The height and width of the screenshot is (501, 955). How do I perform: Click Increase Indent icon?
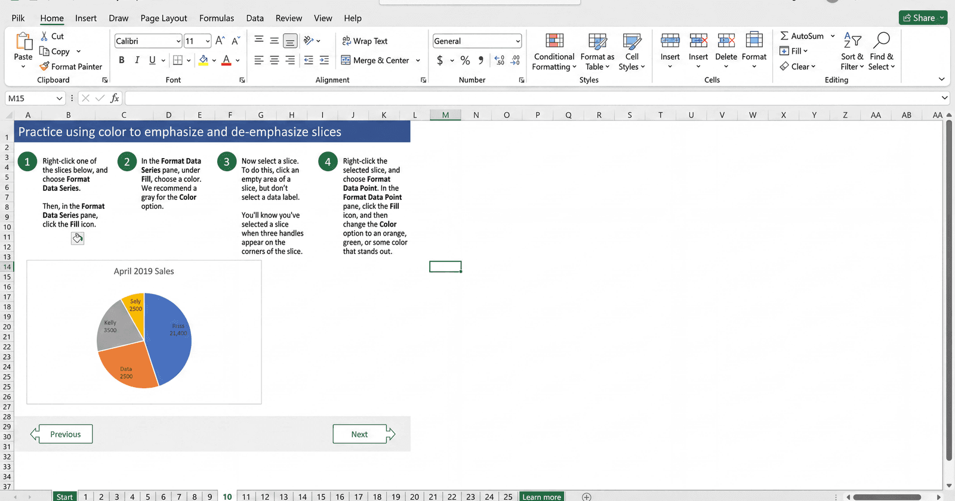pyautogui.click(x=324, y=60)
